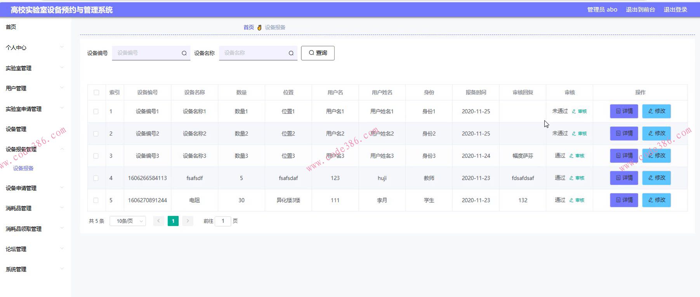The height and width of the screenshot is (297, 700).
Task: Expand 用户管理 sidebar menu
Action: (35, 88)
